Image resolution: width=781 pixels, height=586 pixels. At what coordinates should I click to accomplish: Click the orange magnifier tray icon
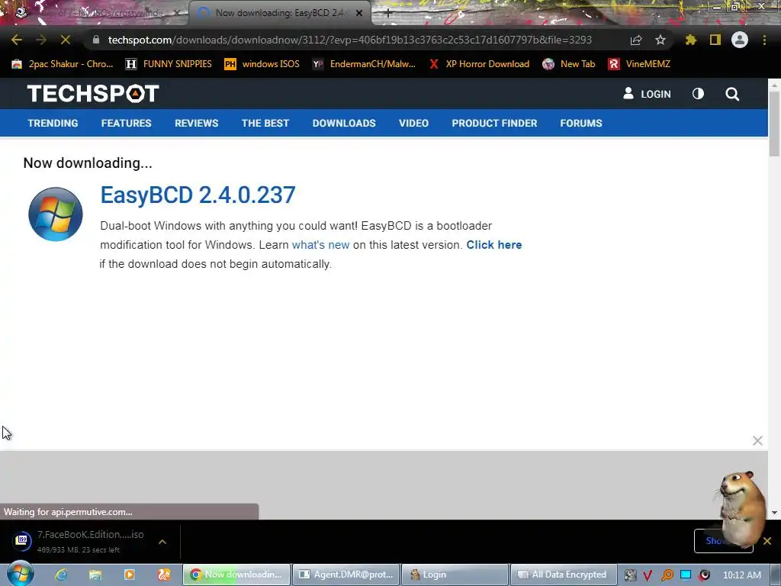667,575
